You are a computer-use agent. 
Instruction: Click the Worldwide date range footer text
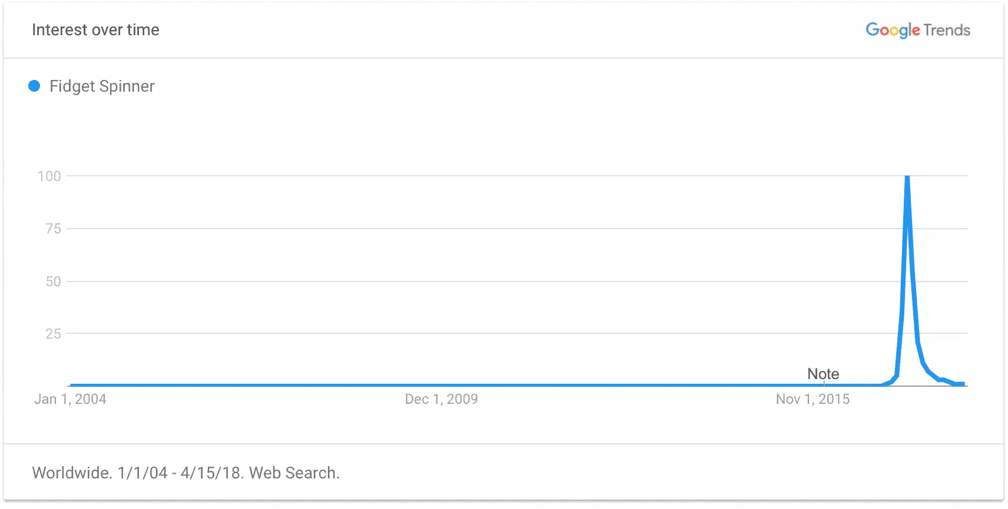point(185,473)
